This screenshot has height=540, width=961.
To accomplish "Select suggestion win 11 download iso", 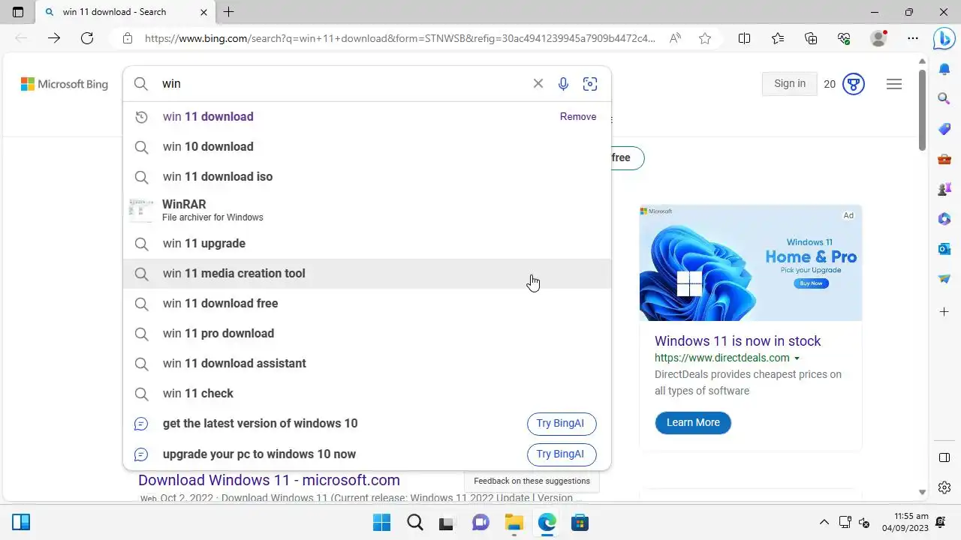I will pyautogui.click(x=367, y=176).
